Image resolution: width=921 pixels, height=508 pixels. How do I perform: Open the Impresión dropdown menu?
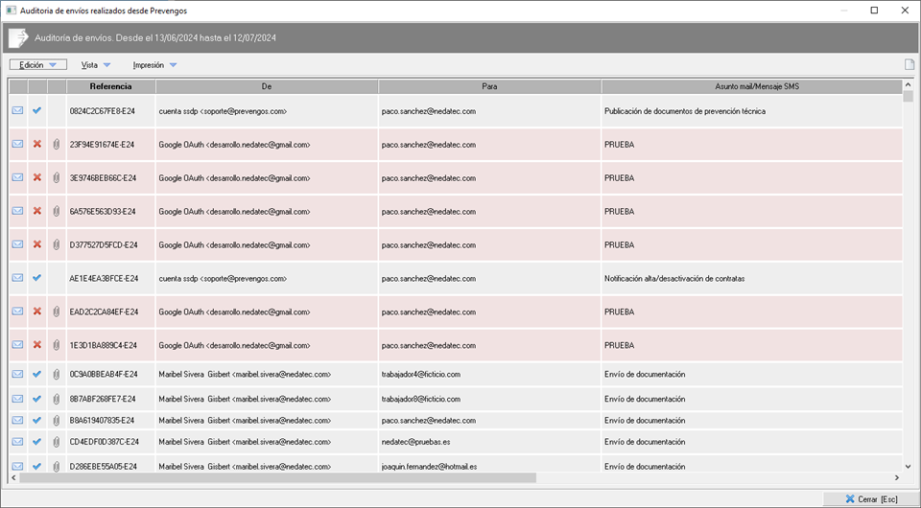(154, 65)
